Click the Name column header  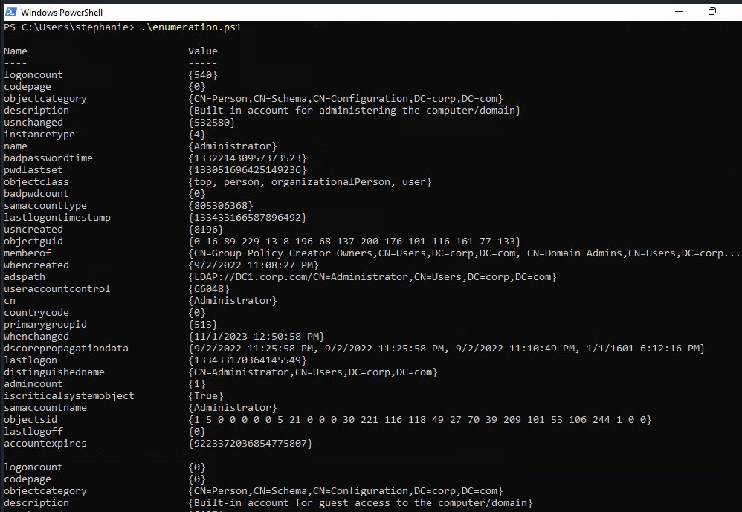pyautogui.click(x=16, y=51)
